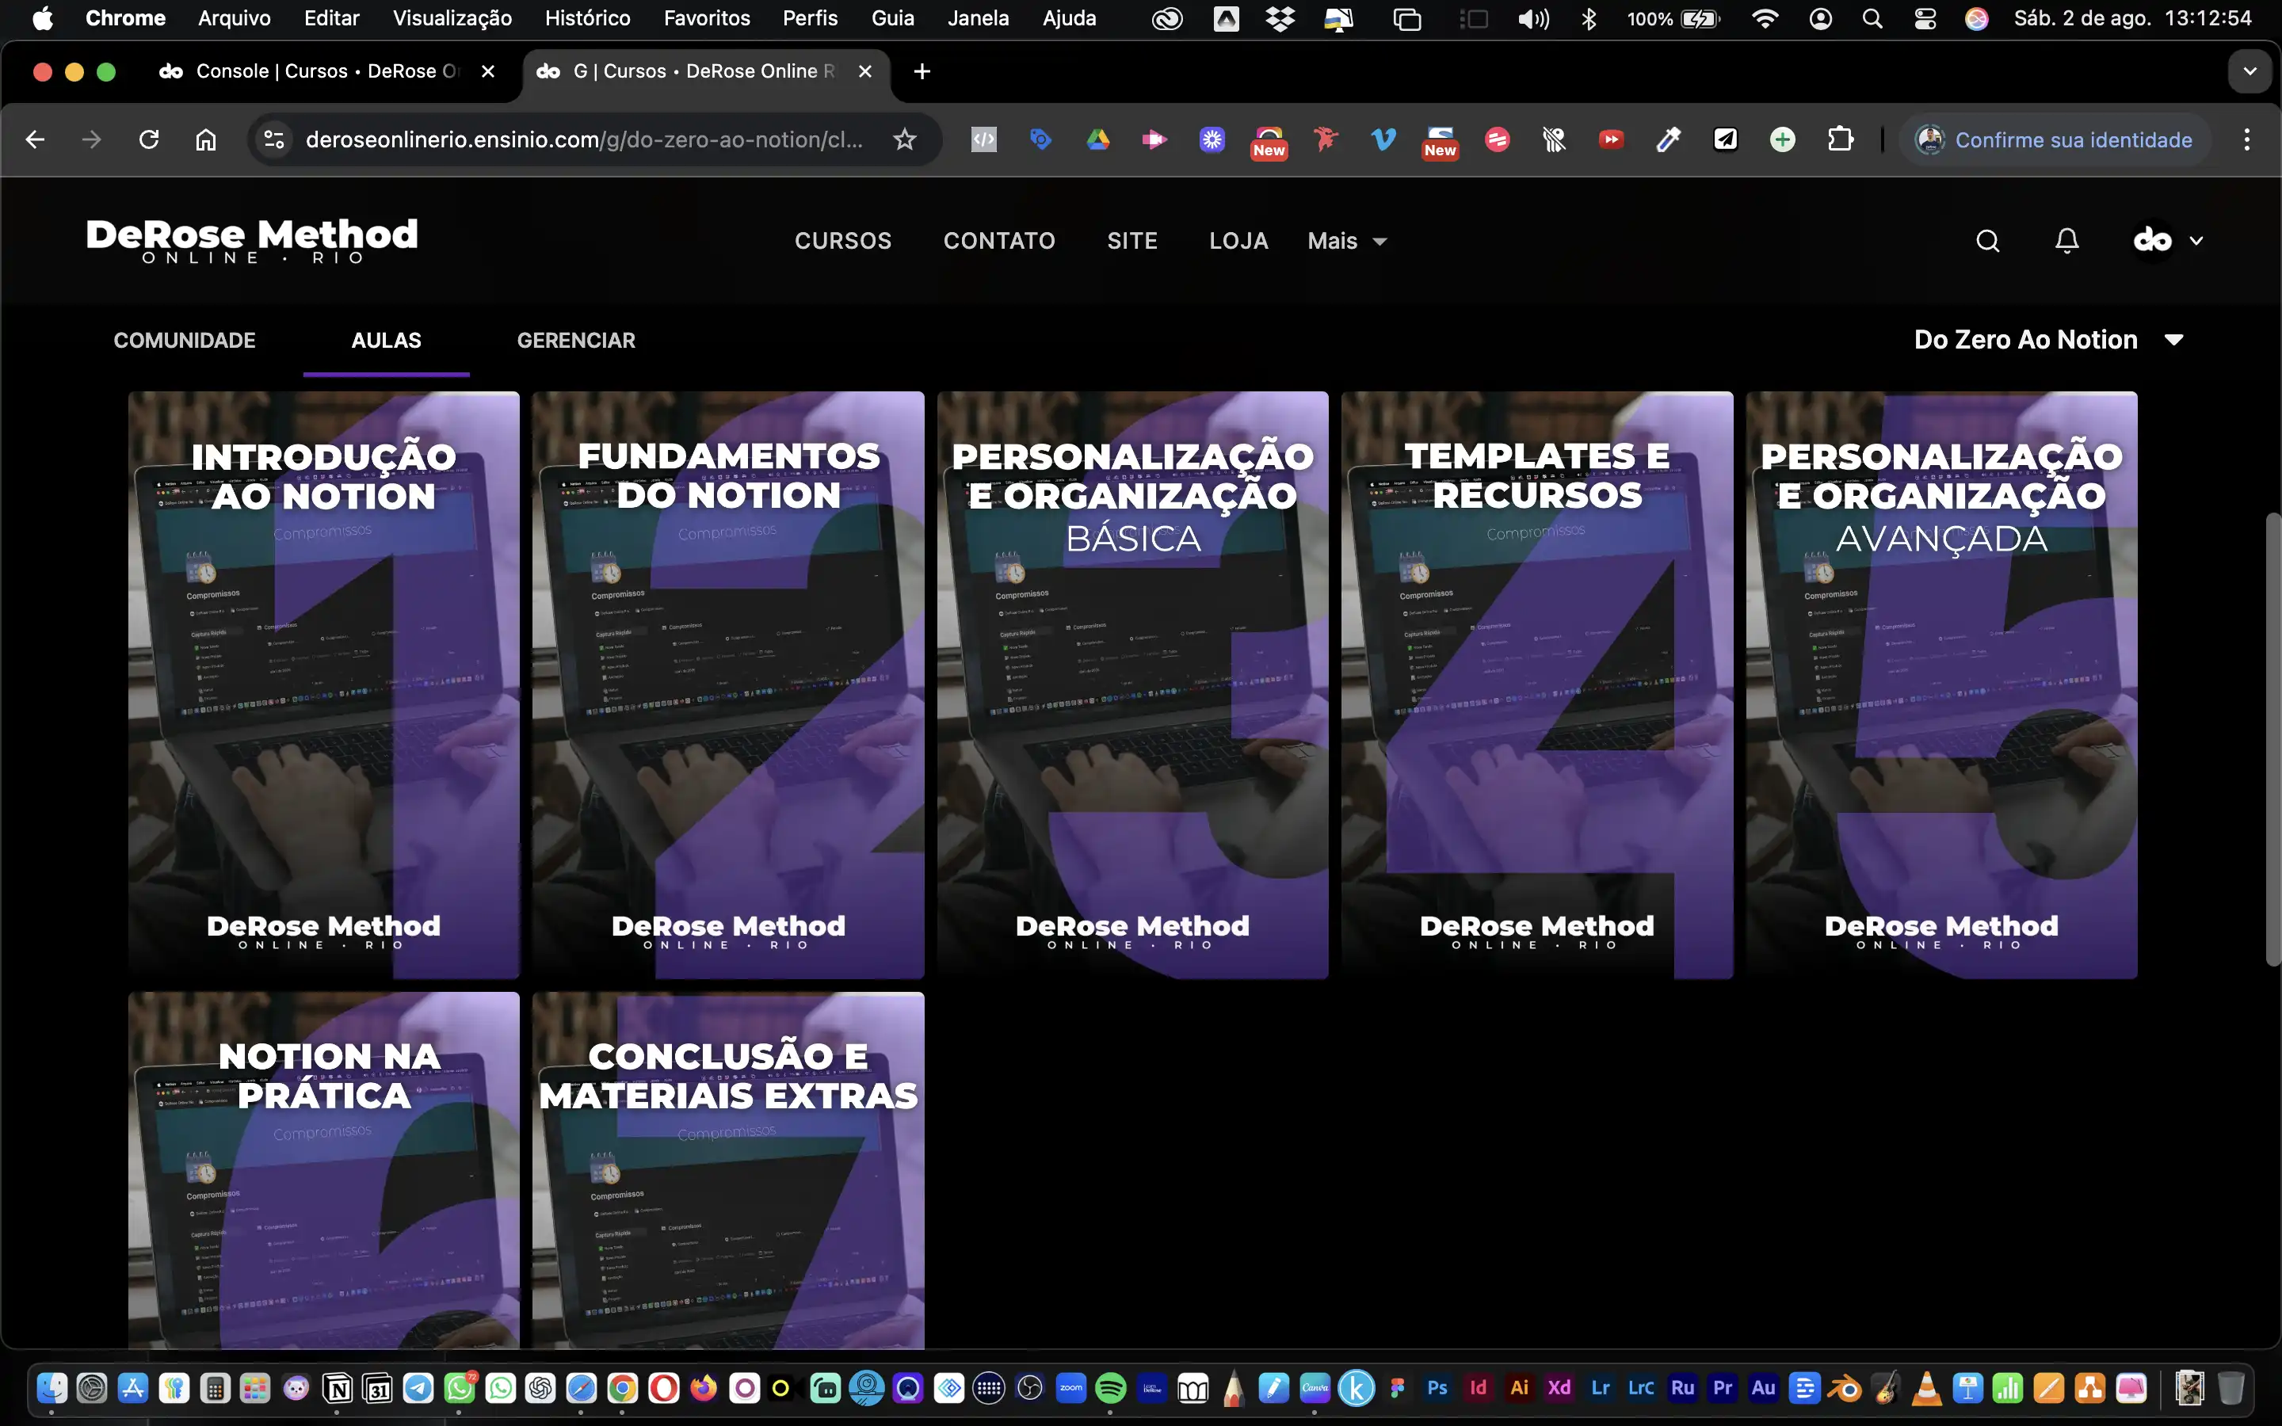Open the tab search chevron button
Screen dimensions: 2282x1426
click(2249, 71)
